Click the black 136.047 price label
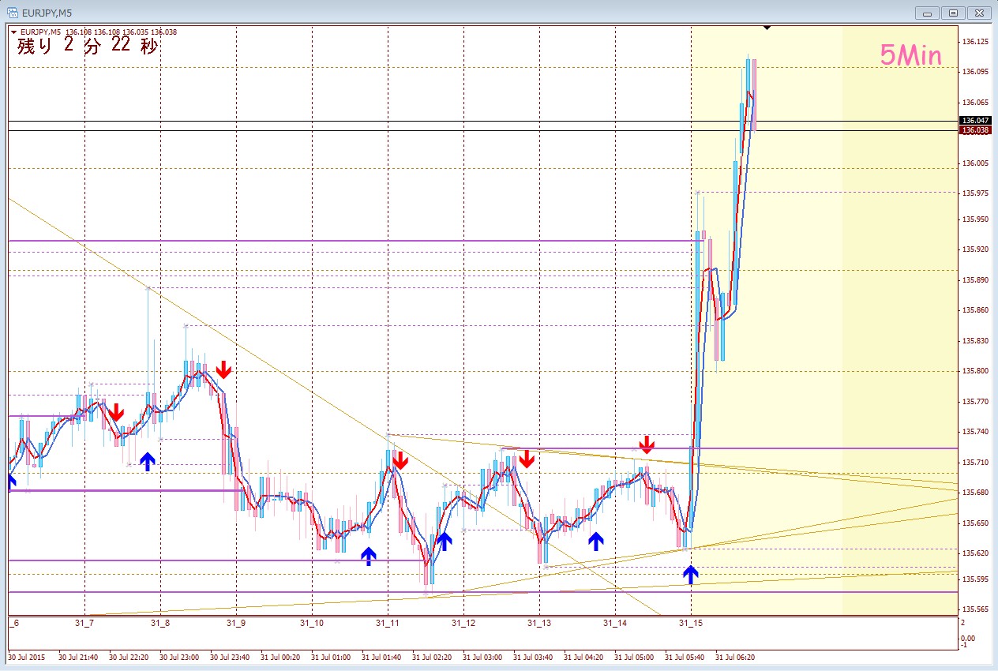This screenshot has width=998, height=671. (x=974, y=121)
